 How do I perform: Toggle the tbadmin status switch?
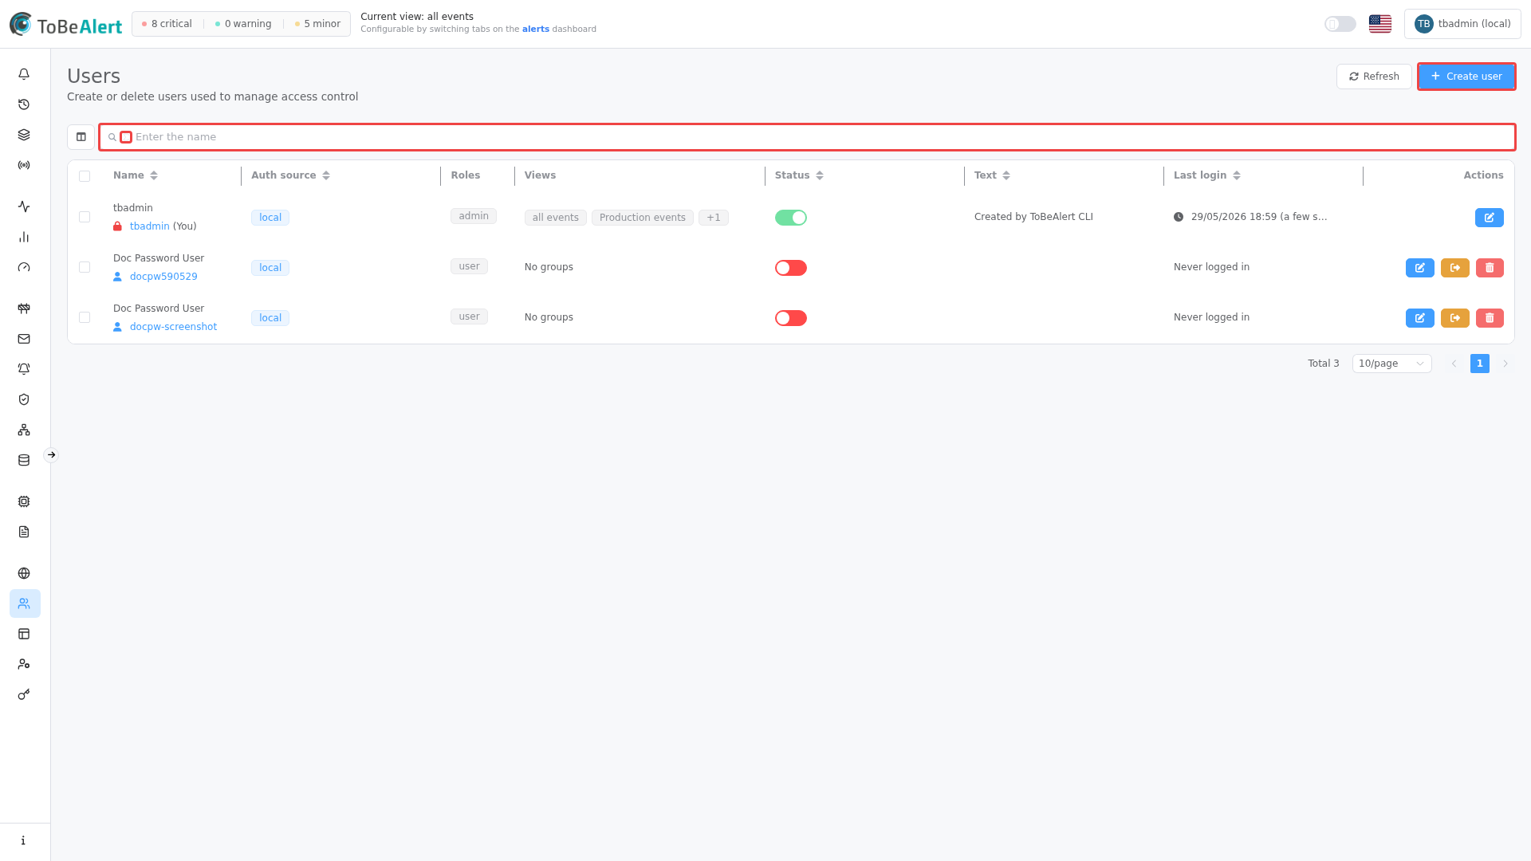click(x=790, y=218)
